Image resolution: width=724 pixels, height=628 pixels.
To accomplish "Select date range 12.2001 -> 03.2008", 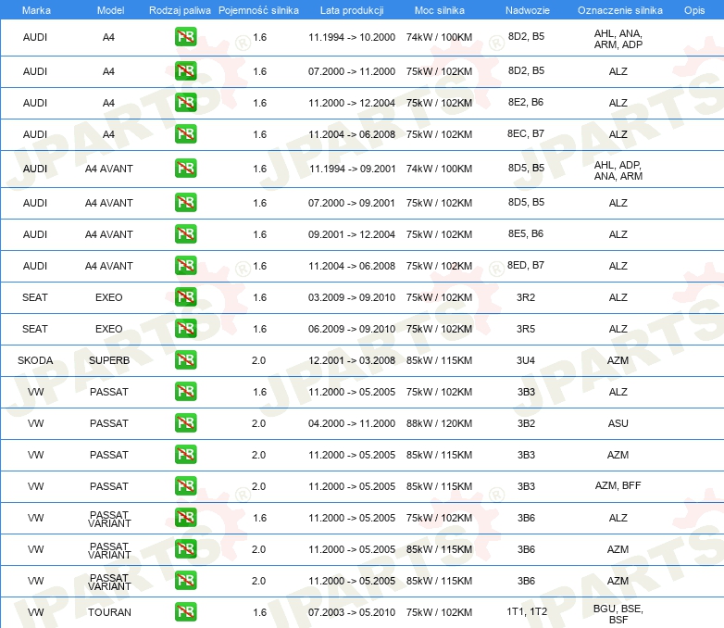I will coord(352,360).
